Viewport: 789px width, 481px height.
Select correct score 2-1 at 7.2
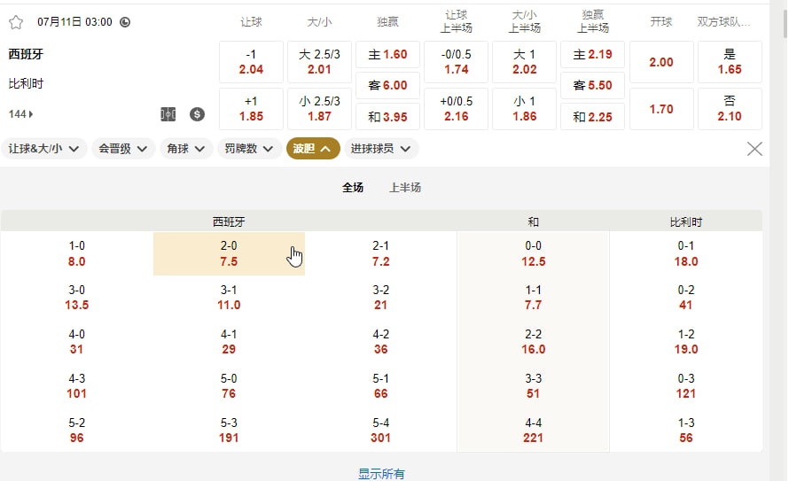pyautogui.click(x=381, y=253)
